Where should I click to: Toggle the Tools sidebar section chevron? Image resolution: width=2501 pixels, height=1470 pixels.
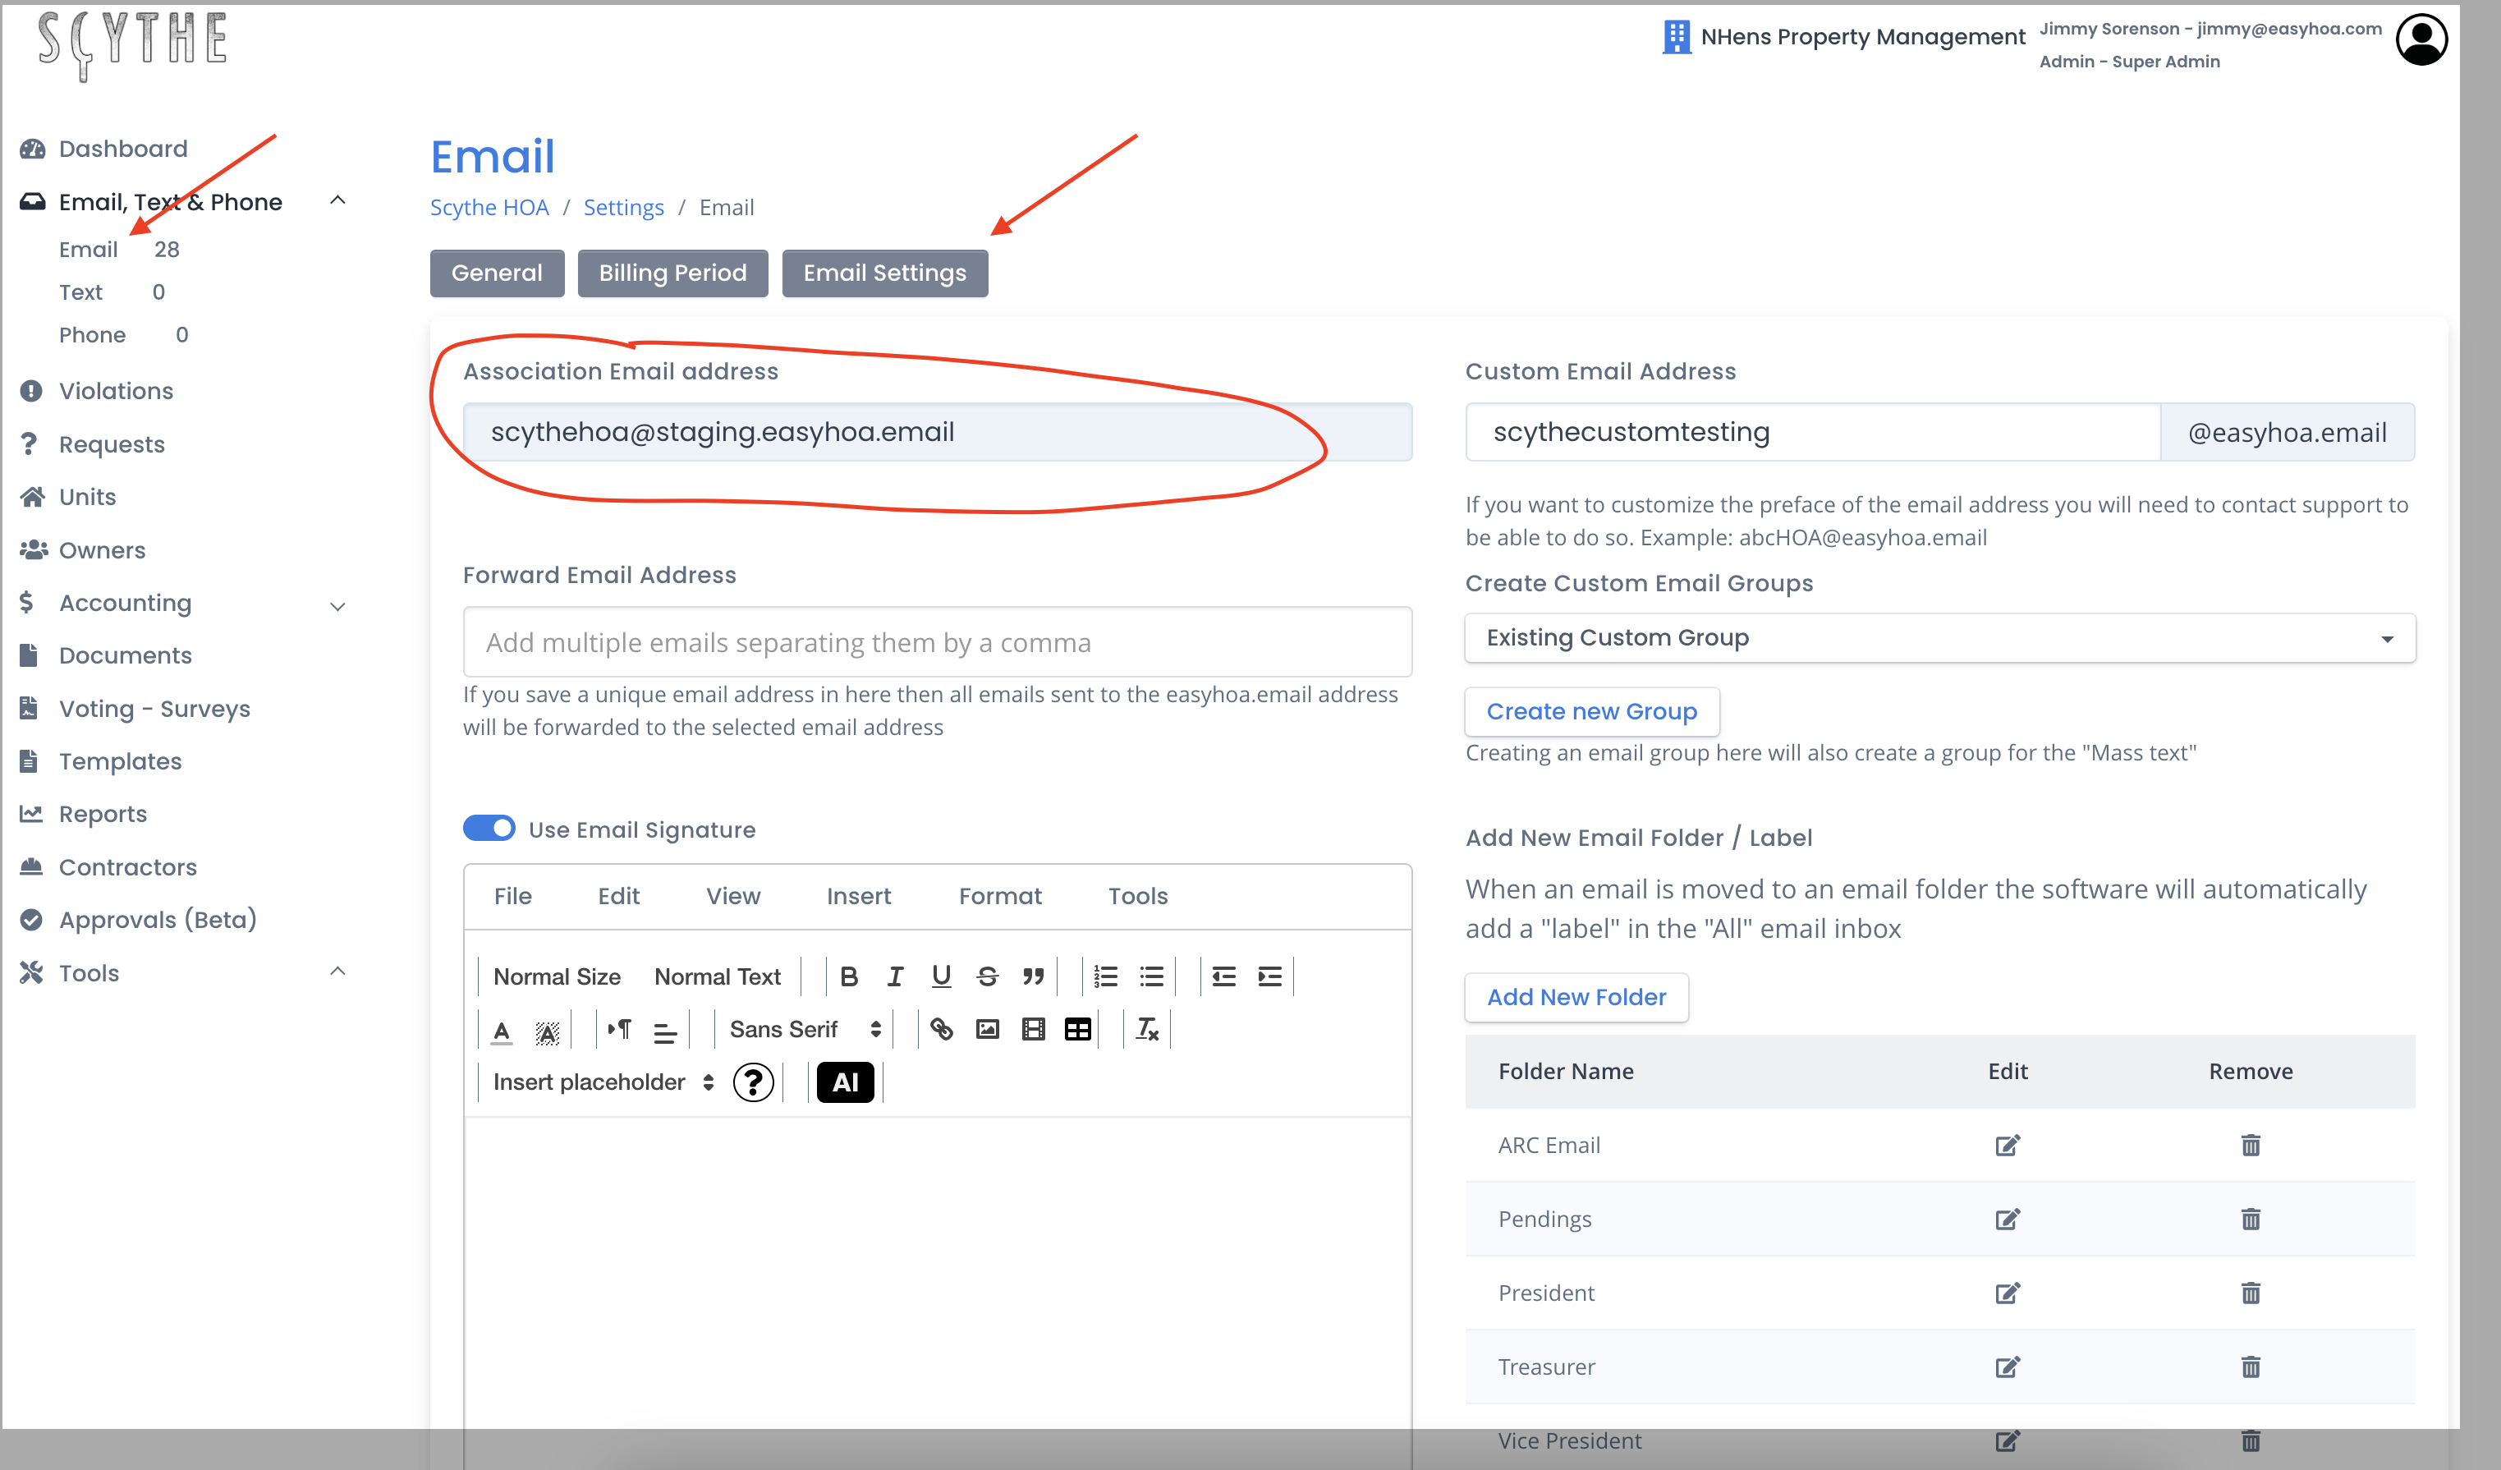[338, 972]
